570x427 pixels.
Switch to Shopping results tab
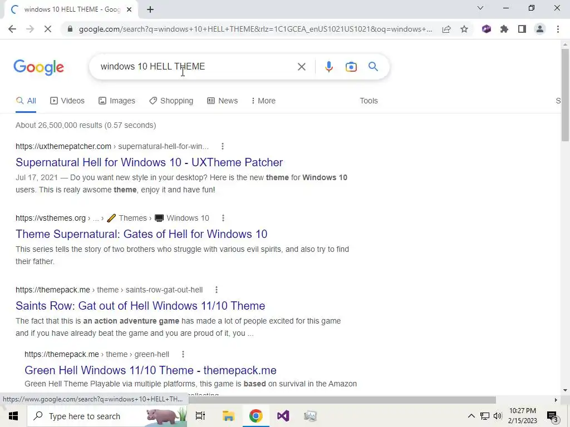(171, 101)
